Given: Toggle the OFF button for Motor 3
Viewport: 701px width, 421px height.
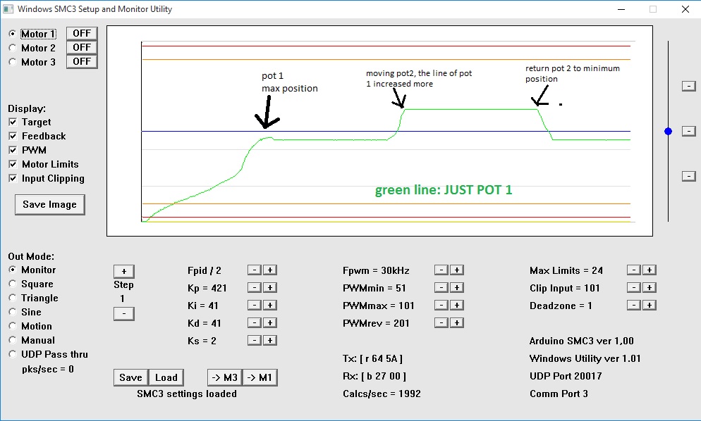Looking at the screenshot, I should coord(82,62).
